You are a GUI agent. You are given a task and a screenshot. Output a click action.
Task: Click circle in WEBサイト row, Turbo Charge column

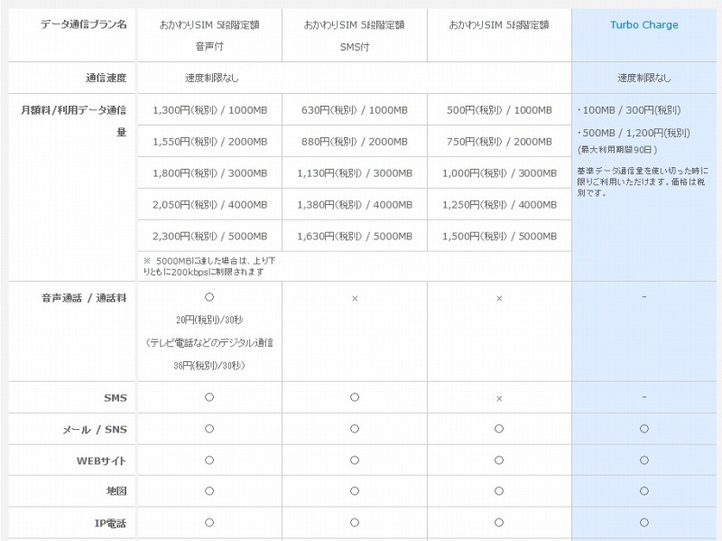pyautogui.click(x=644, y=461)
